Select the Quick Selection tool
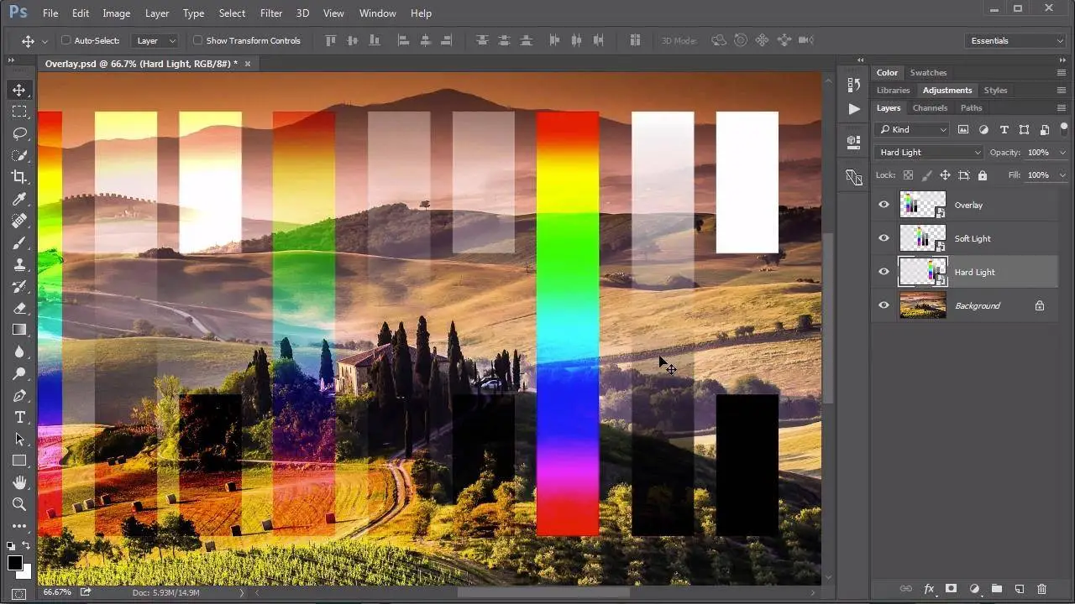 (x=19, y=155)
